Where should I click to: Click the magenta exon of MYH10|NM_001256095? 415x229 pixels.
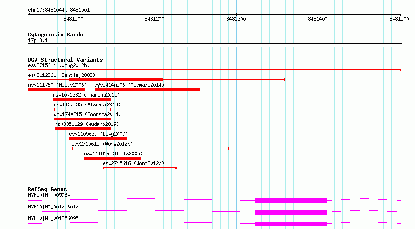[x=291, y=224]
